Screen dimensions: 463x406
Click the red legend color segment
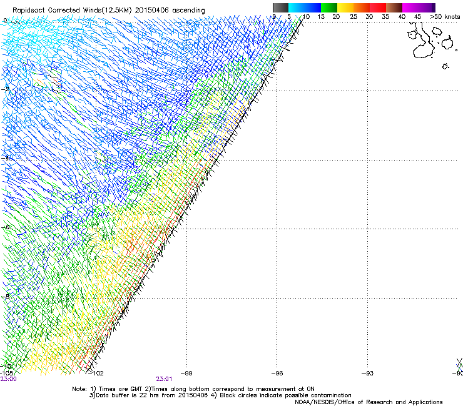click(x=378, y=7)
